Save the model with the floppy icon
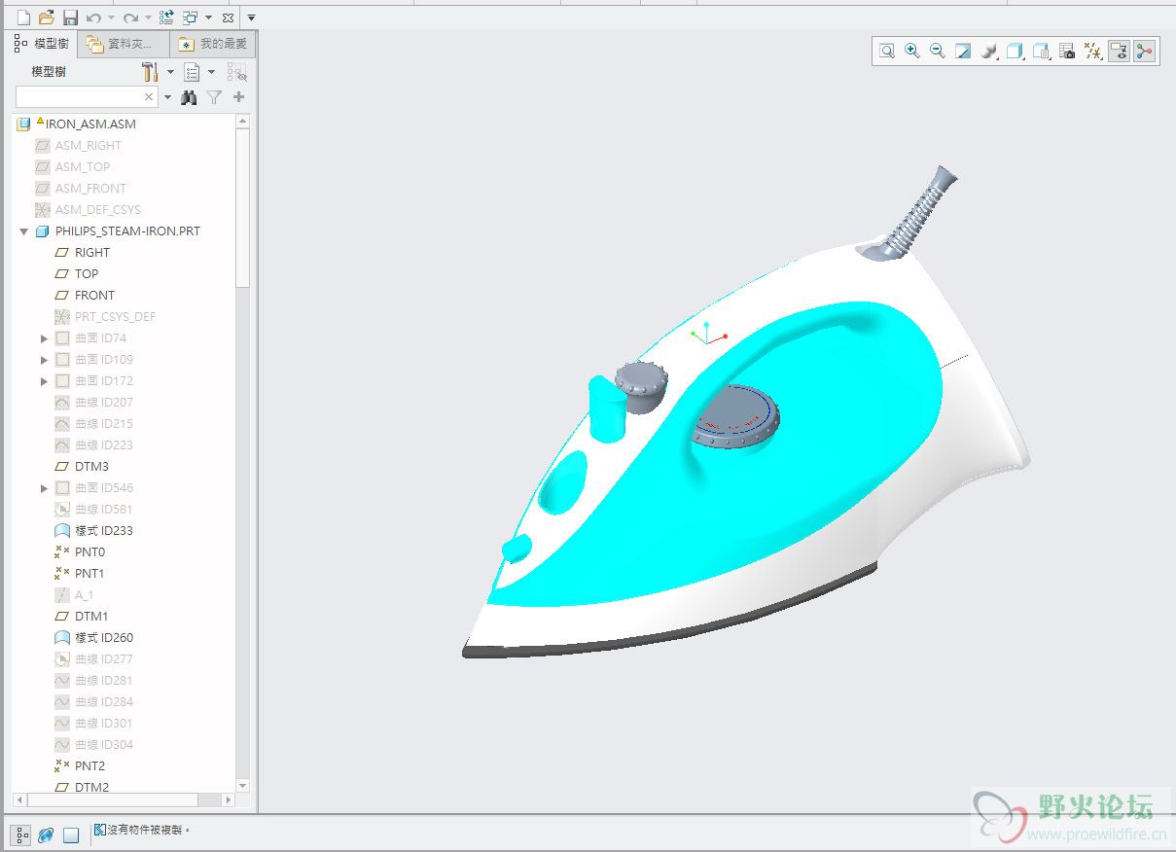The height and width of the screenshot is (852, 1176). coord(70,18)
